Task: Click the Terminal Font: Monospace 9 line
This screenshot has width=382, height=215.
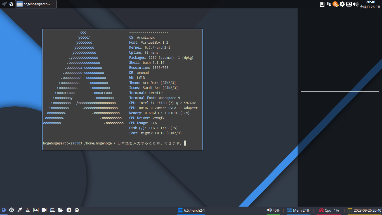Action: coord(155,98)
